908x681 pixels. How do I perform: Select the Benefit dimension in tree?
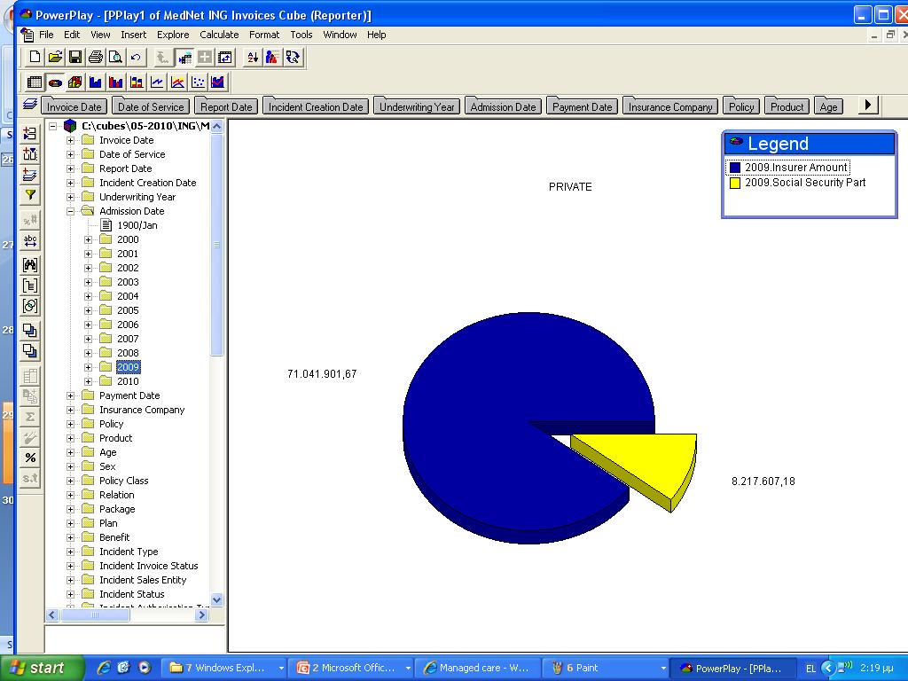click(x=114, y=537)
